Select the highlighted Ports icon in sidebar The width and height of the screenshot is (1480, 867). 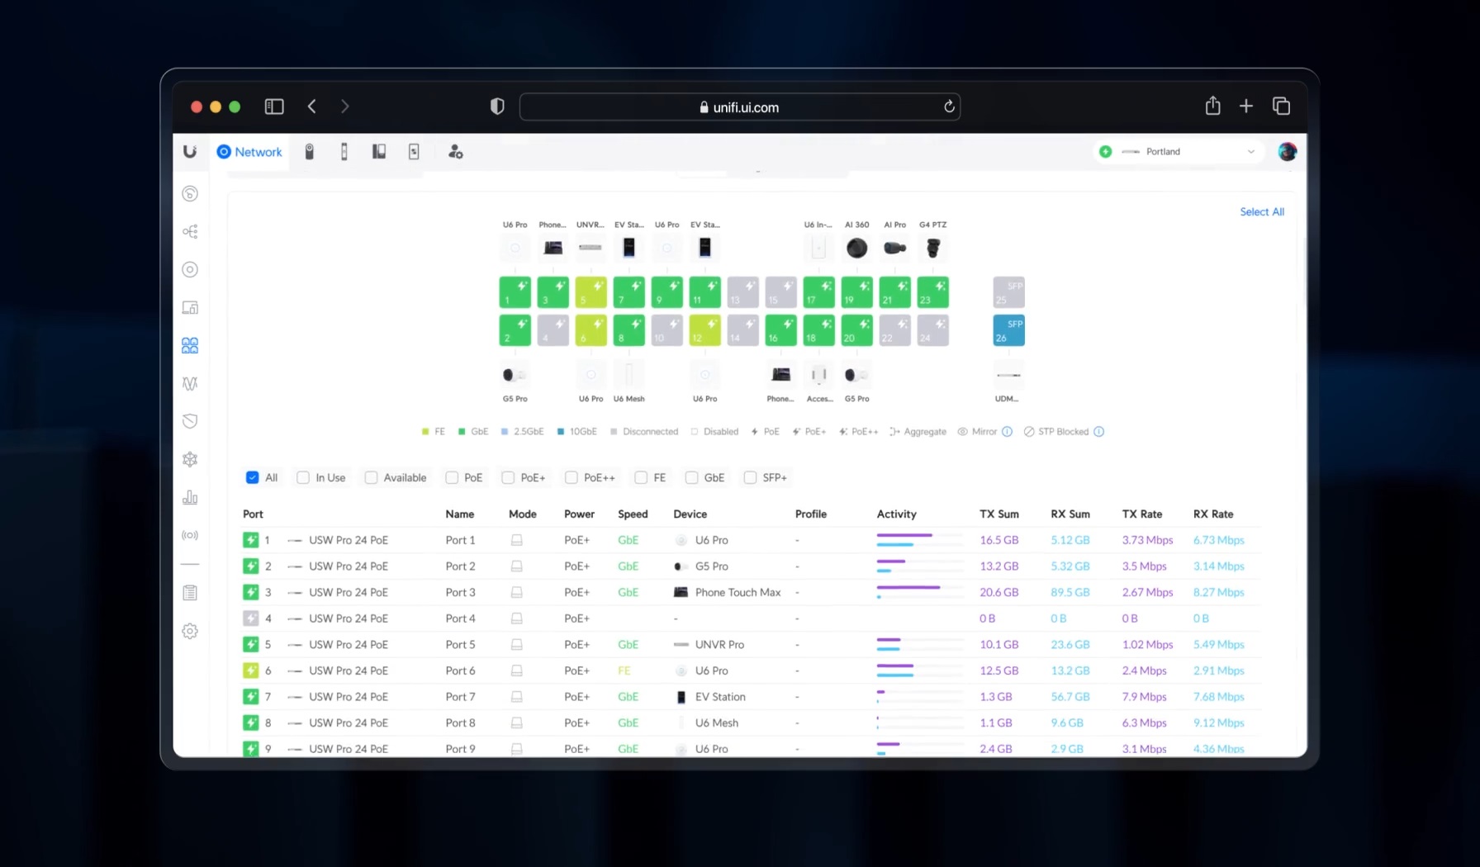coord(190,346)
